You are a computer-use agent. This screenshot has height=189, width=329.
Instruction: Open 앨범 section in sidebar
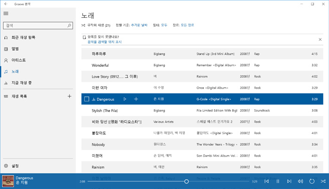(15, 49)
